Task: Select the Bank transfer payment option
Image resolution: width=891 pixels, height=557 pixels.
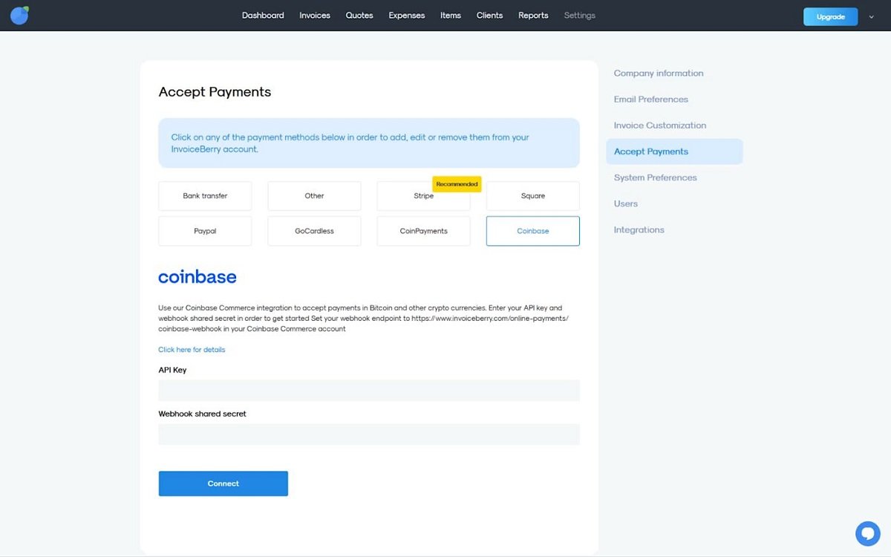Action: click(205, 195)
